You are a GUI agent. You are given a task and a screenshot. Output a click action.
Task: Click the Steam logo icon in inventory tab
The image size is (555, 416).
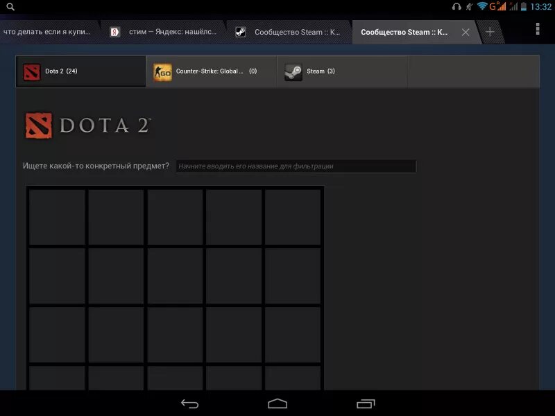(x=293, y=72)
